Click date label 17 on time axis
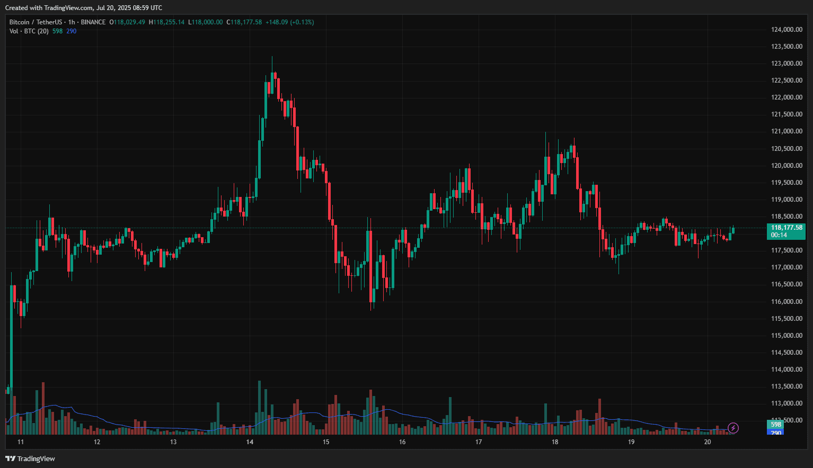This screenshot has height=468, width=813. pyautogui.click(x=479, y=442)
